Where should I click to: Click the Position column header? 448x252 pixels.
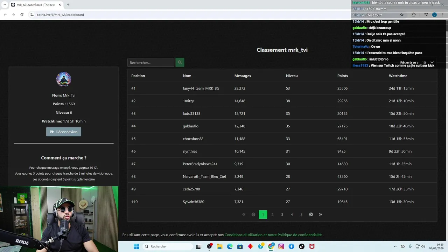click(x=138, y=76)
